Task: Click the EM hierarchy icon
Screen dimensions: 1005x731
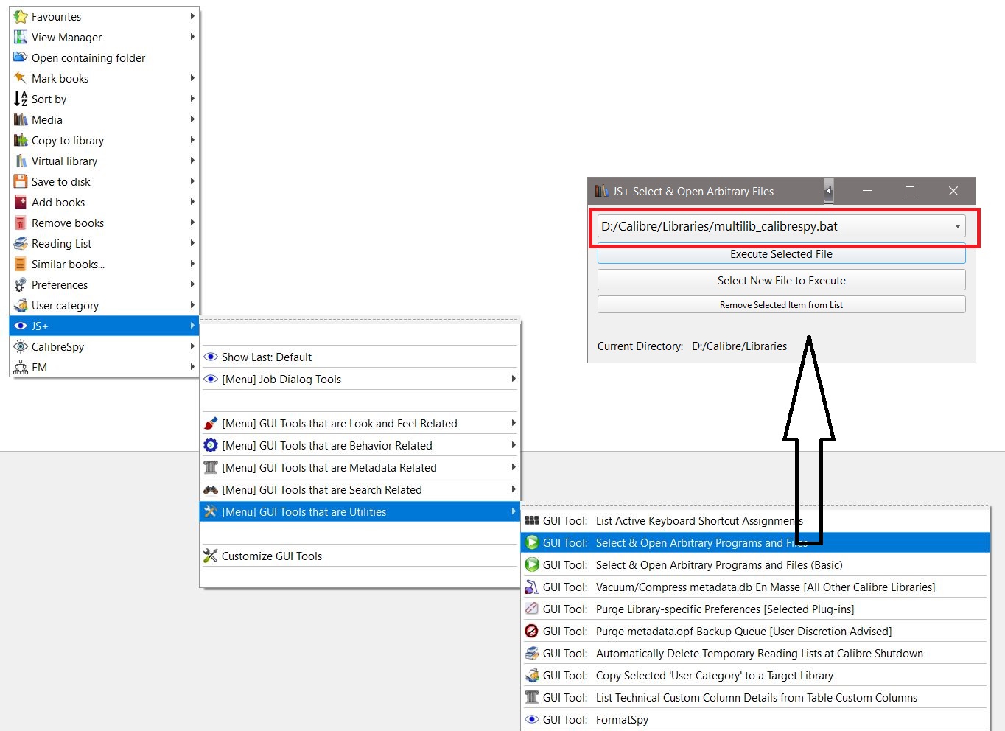Action: click(21, 367)
